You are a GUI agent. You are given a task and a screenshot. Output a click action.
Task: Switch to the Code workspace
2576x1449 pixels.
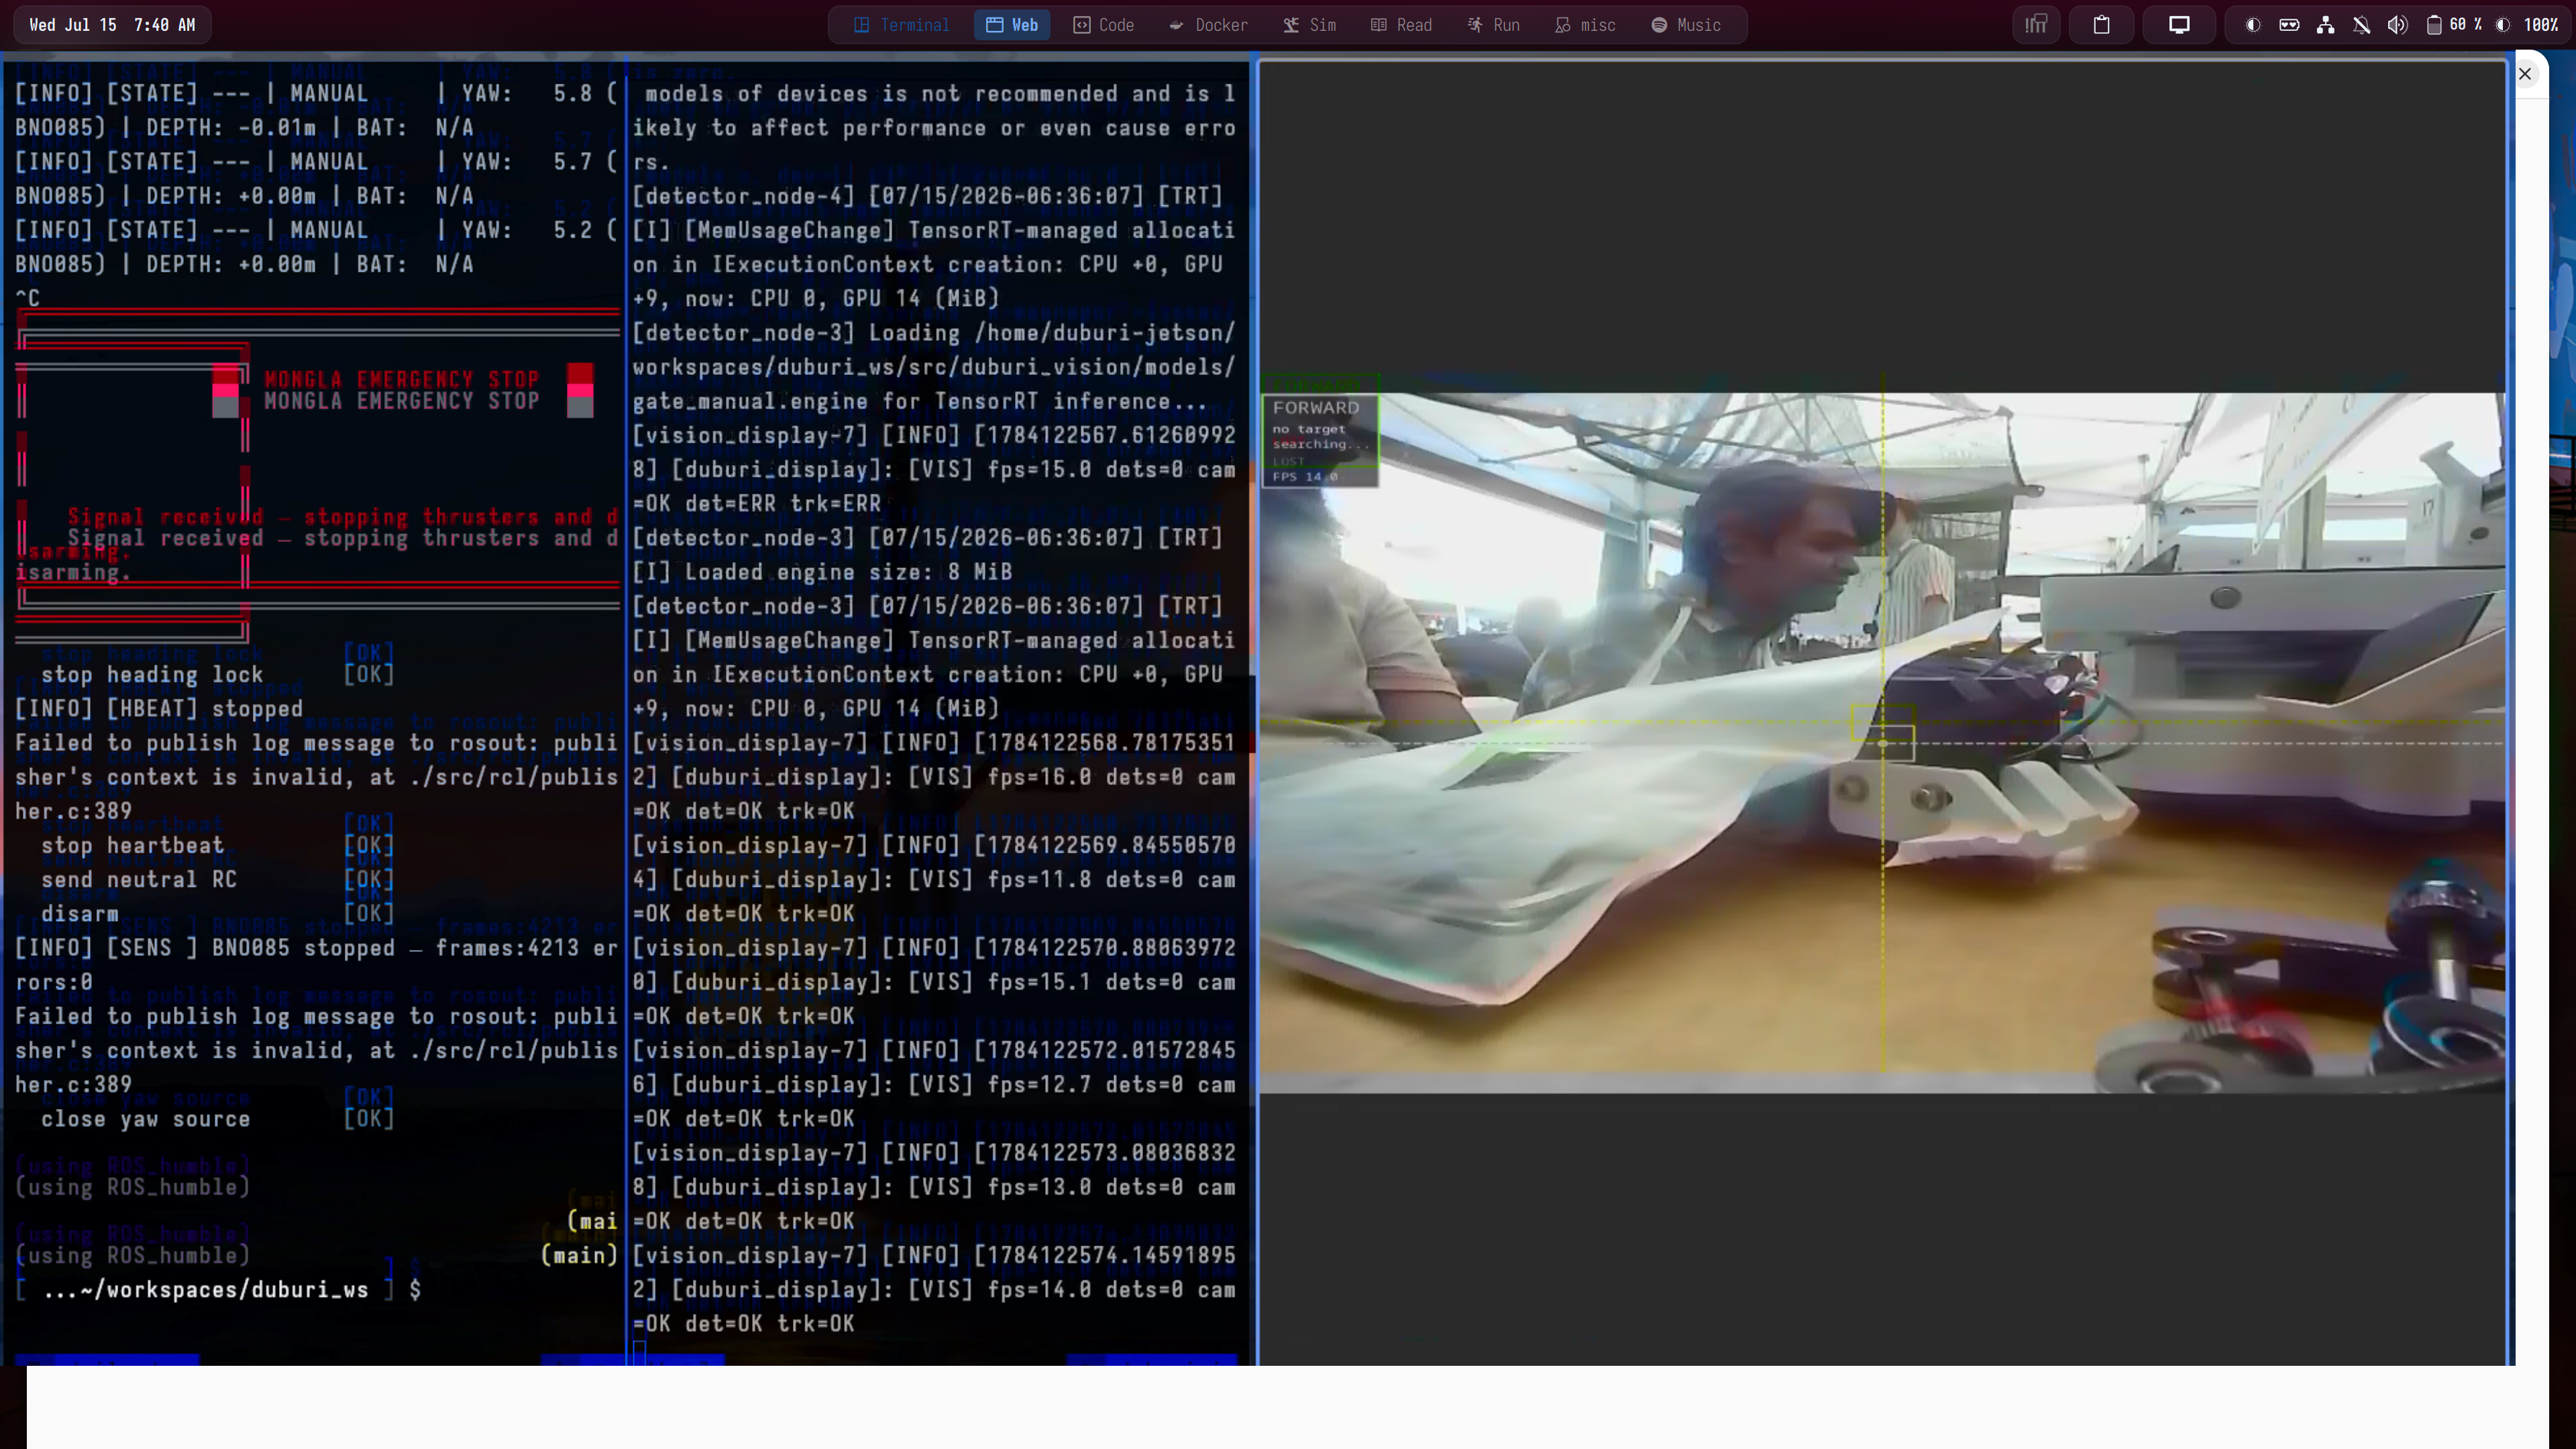tap(1104, 25)
